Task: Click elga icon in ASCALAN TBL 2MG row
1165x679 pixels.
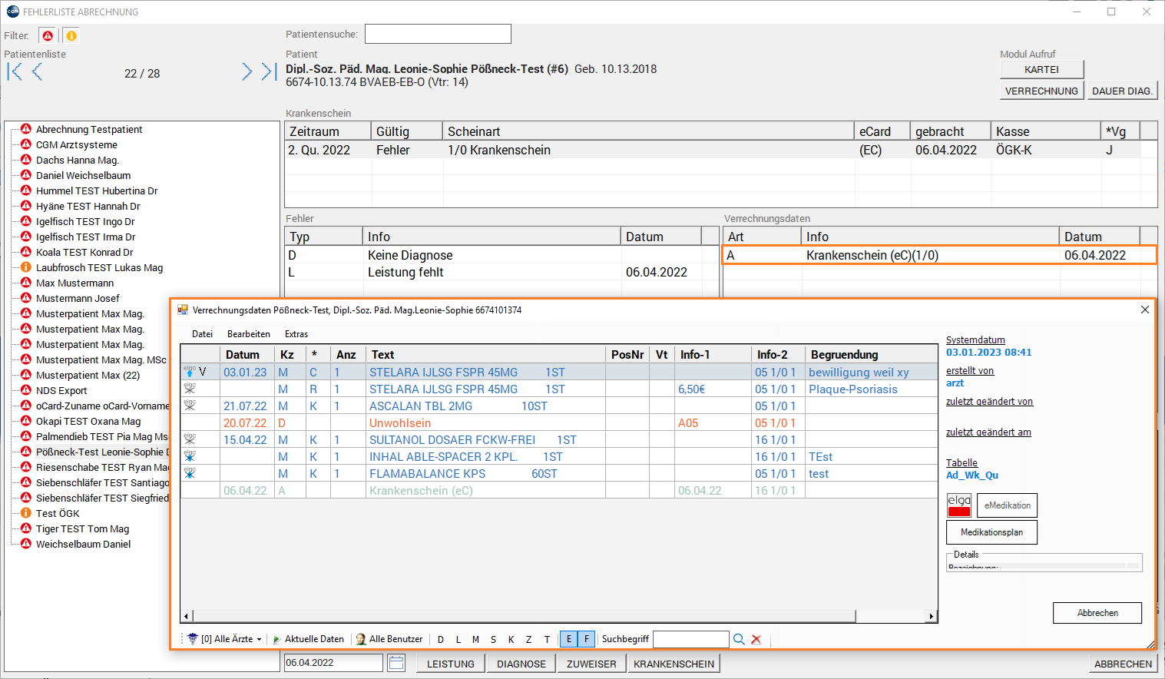Action: tap(190, 406)
